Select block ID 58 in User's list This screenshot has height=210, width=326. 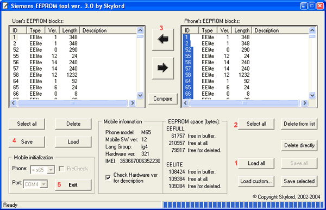(16, 75)
